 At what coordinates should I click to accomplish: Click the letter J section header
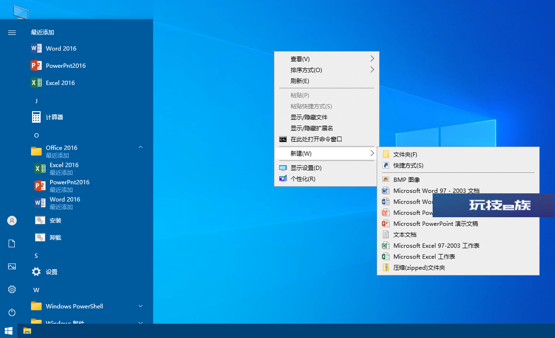(x=36, y=101)
